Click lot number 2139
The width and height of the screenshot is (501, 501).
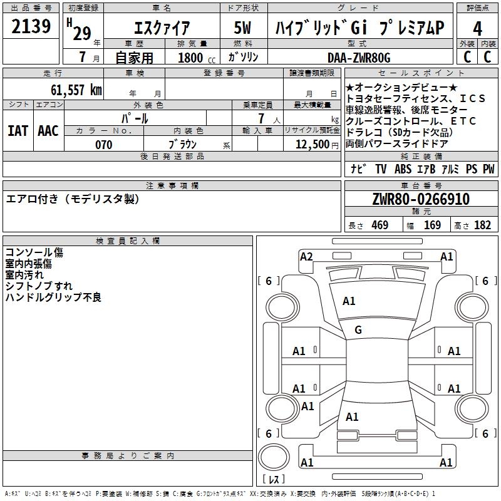(31, 27)
